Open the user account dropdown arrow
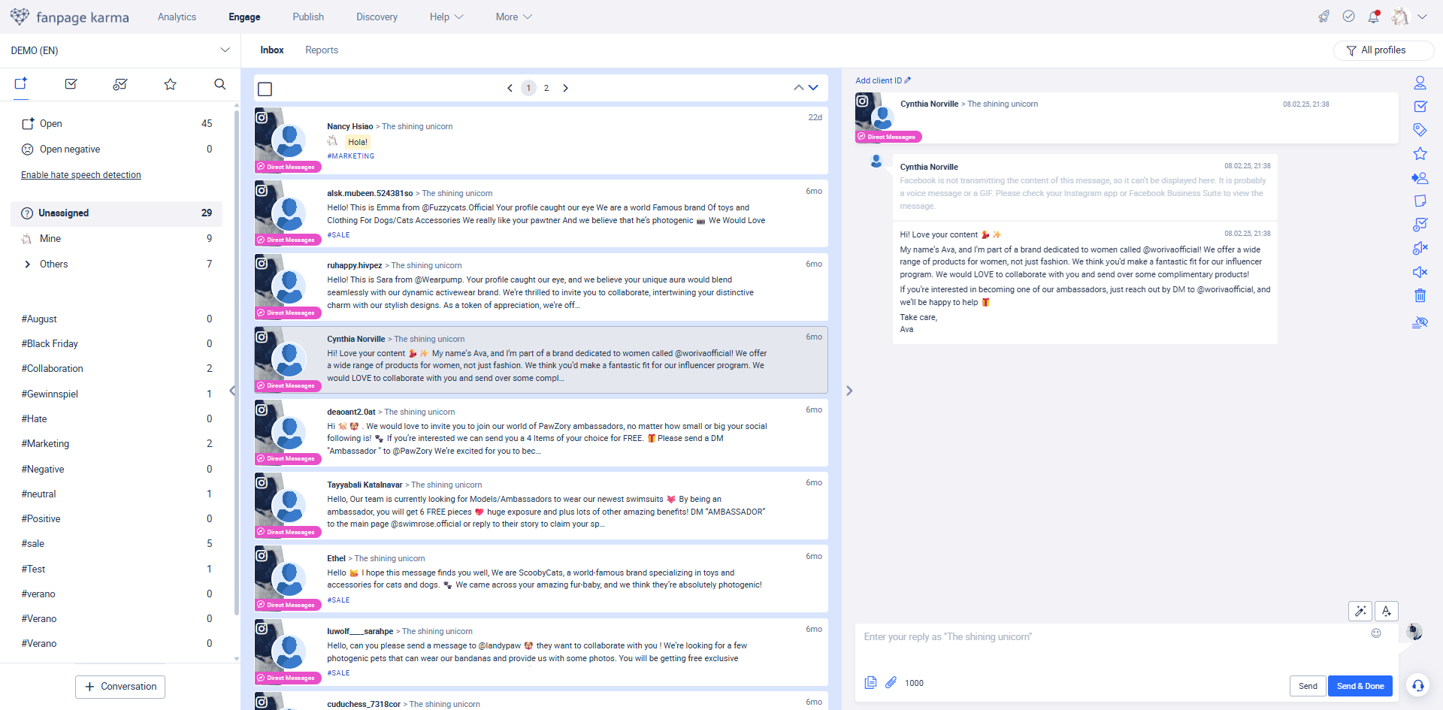 coord(1422,17)
